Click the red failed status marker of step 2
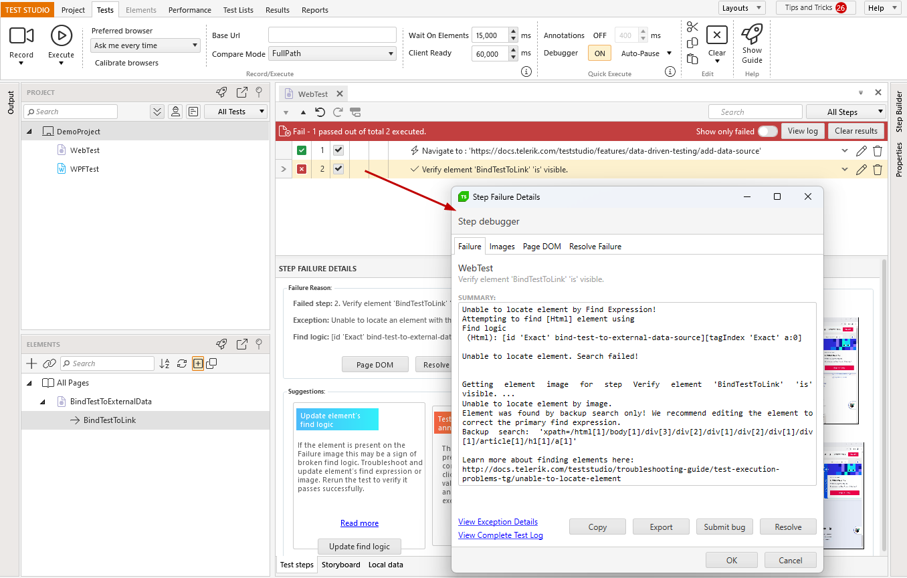This screenshot has height=578, width=907. pyautogui.click(x=302, y=169)
